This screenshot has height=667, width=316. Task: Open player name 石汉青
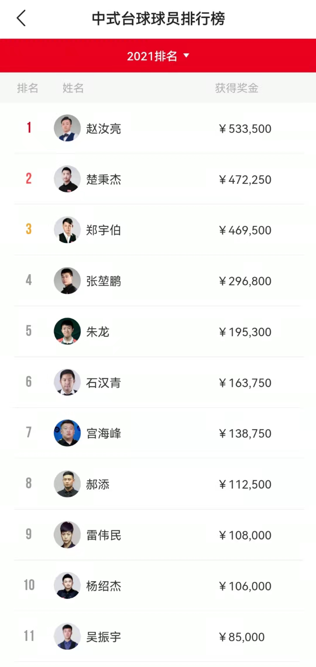104,383
